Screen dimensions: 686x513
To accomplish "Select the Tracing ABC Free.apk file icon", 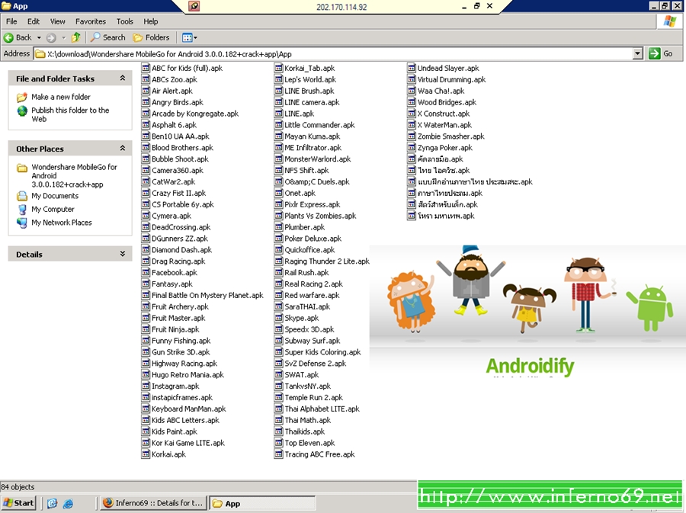I will click(279, 454).
